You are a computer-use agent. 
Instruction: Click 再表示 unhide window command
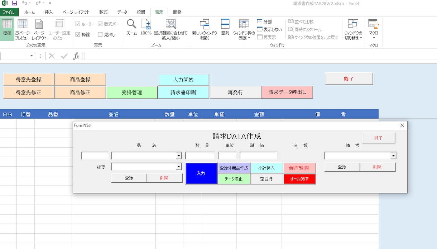point(266,37)
